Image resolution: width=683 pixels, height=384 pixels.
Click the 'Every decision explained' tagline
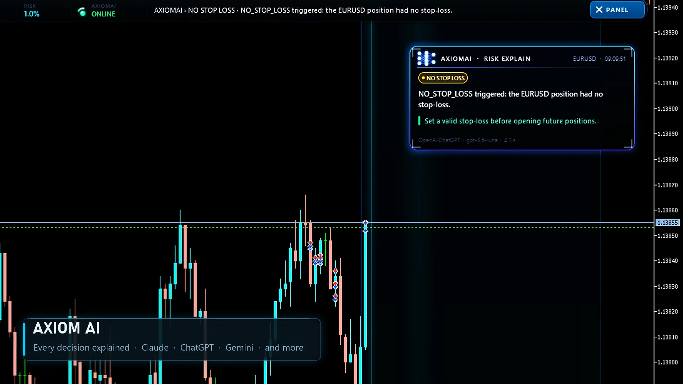tap(81, 347)
